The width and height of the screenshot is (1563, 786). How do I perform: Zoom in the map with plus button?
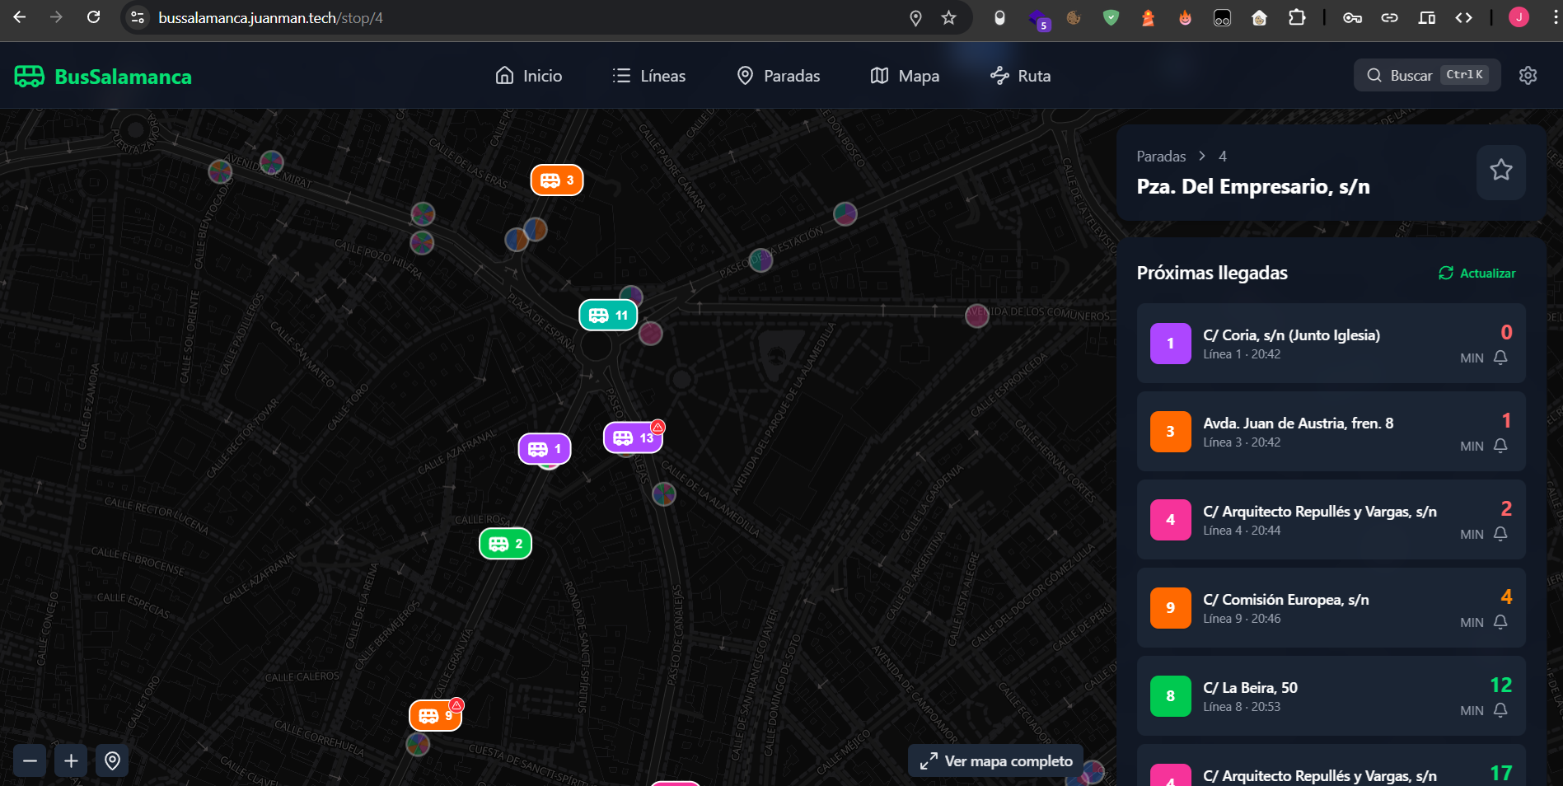(x=71, y=760)
